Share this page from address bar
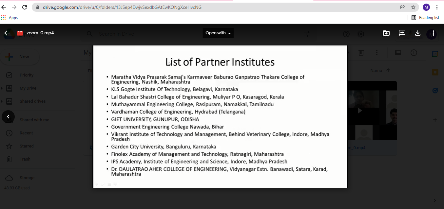 403,7
